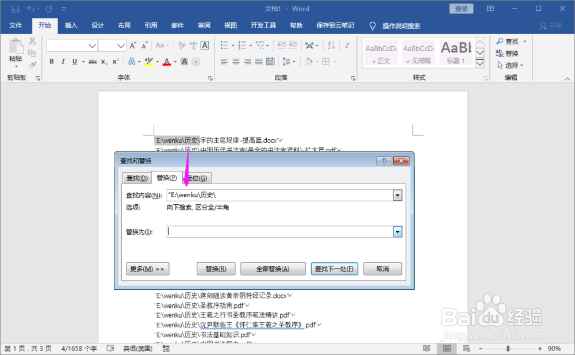575x355 pixels.
Task: Click the Bullets list icon
Action: [x=224, y=45]
